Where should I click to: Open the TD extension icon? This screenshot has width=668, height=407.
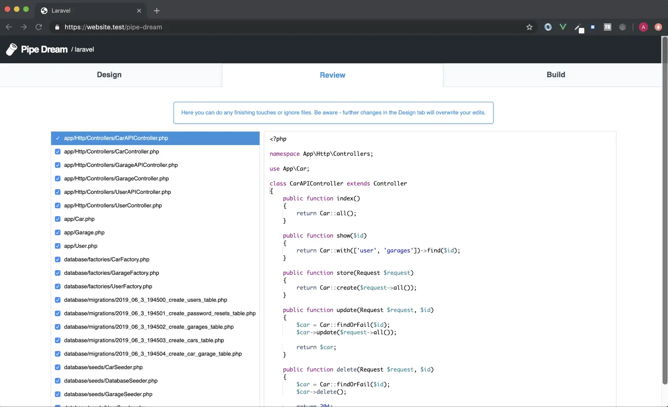608,27
